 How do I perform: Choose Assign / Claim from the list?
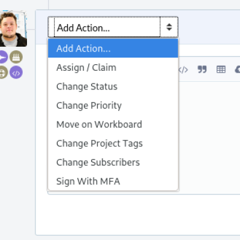113,67
